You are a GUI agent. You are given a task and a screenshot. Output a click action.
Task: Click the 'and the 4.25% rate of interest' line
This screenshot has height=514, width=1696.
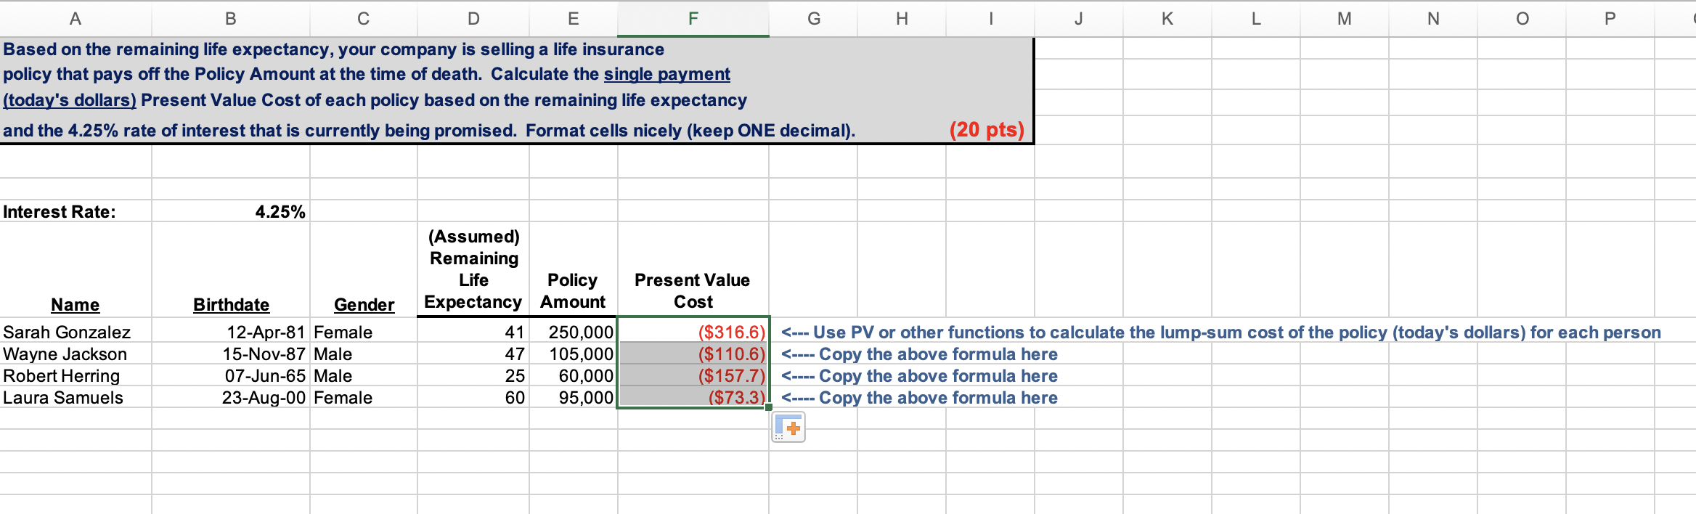pyautogui.click(x=429, y=131)
